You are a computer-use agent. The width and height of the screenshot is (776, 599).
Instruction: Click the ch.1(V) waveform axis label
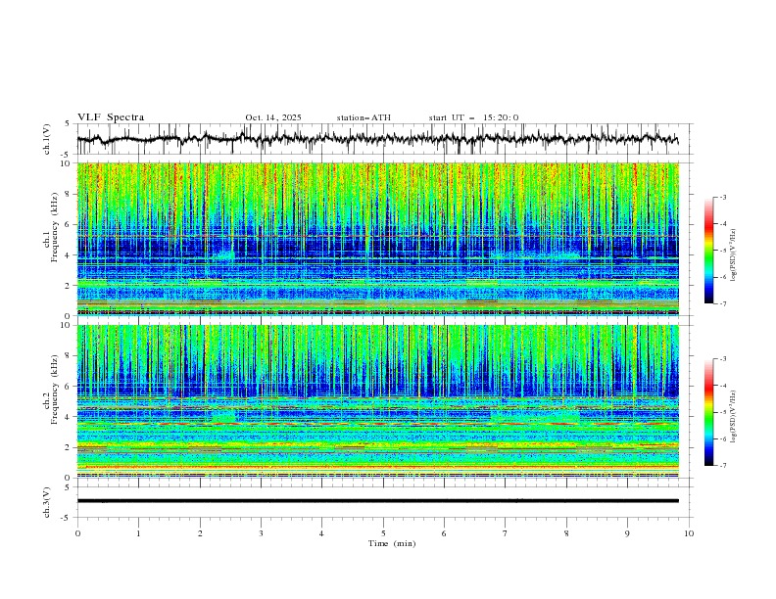pos(47,139)
